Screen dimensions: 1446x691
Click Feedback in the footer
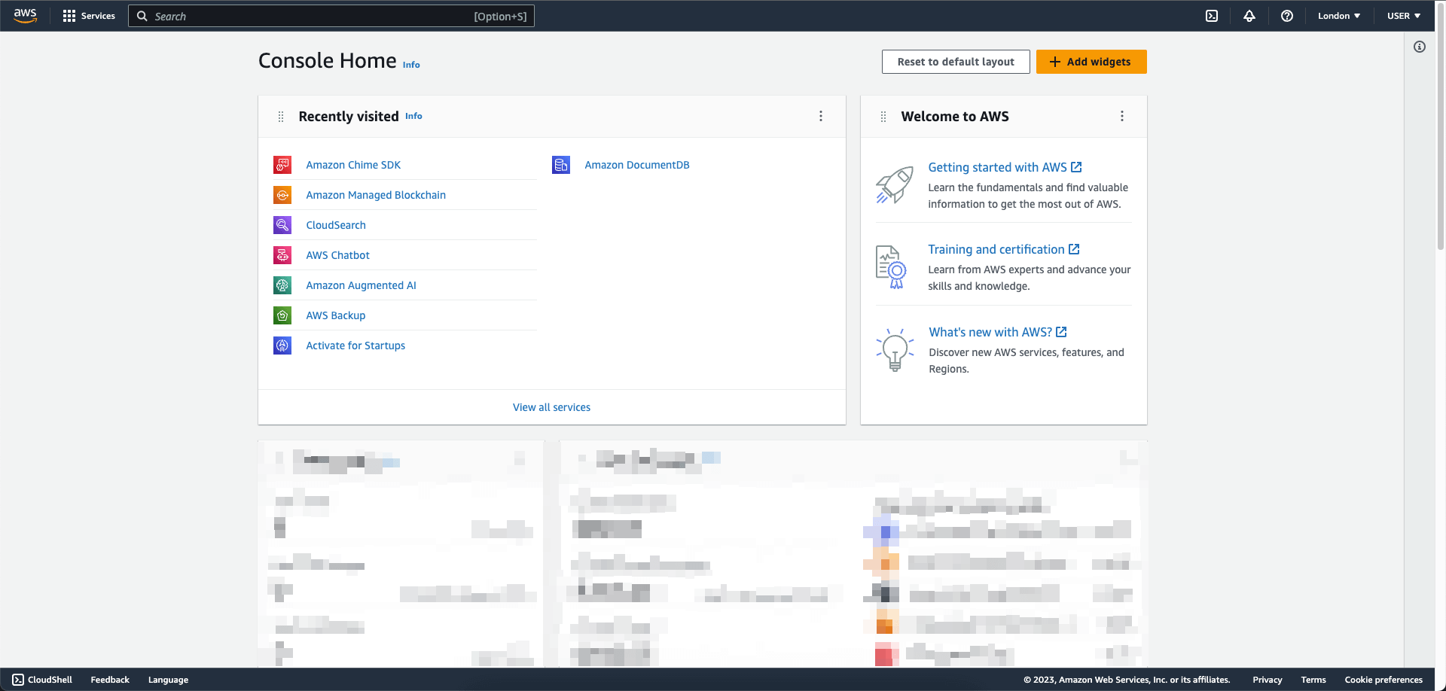(x=110, y=680)
